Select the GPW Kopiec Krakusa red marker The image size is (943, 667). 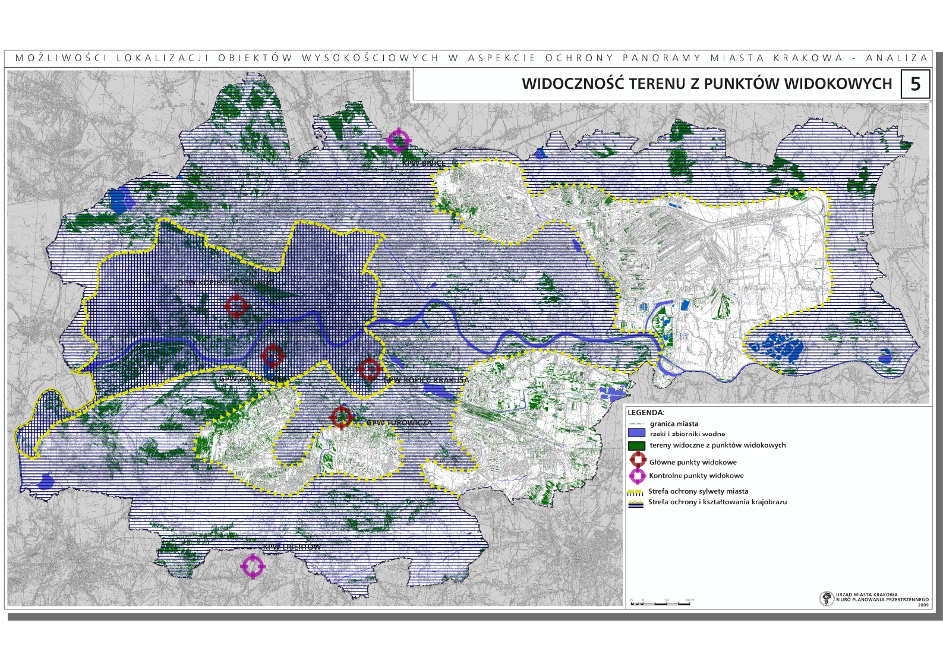pyautogui.click(x=369, y=369)
